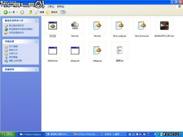
Task: Go up one folder level
Action: [x=31, y=12]
